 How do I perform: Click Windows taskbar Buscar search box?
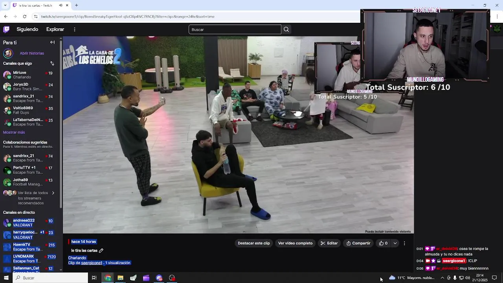click(50, 278)
